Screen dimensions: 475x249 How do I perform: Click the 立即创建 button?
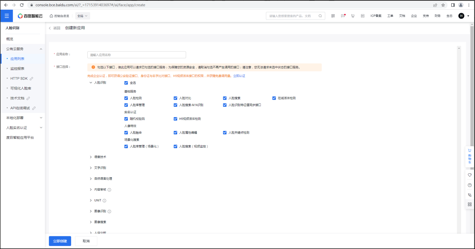pyautogui.click(x=60, y=241)
